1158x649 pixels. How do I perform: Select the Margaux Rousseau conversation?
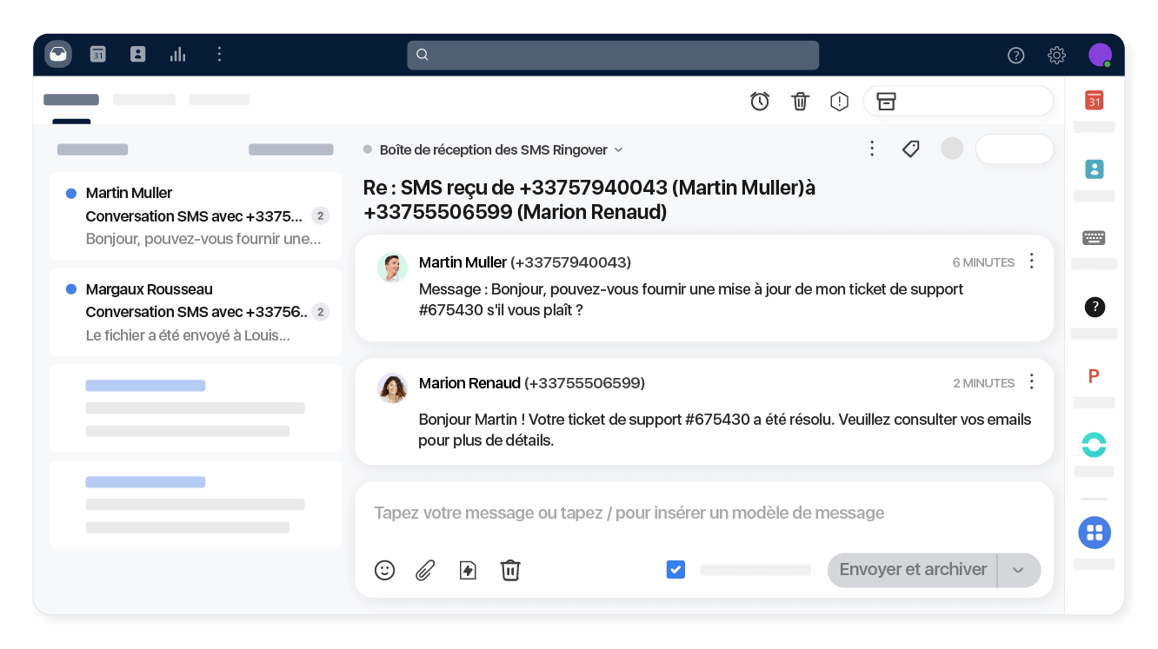196,311
